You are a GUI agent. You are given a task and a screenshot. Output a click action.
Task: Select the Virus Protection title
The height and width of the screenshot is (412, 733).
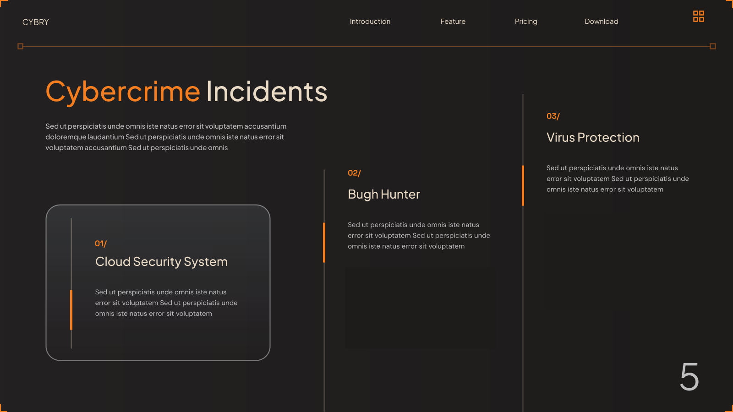tap(593, 137)
